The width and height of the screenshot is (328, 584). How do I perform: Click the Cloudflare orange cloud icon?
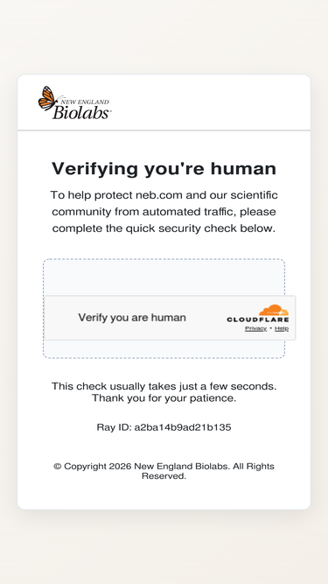[274, 310]
